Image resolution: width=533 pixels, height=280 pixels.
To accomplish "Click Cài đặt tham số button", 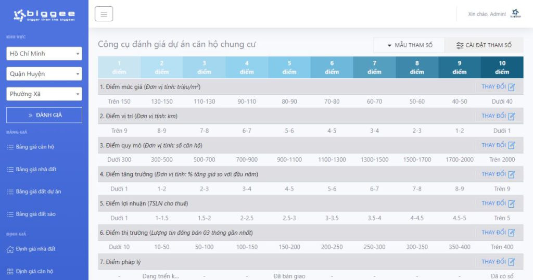I will point(484,45).
